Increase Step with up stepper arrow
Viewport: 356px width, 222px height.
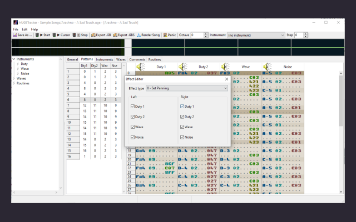[x=305, y=34]
